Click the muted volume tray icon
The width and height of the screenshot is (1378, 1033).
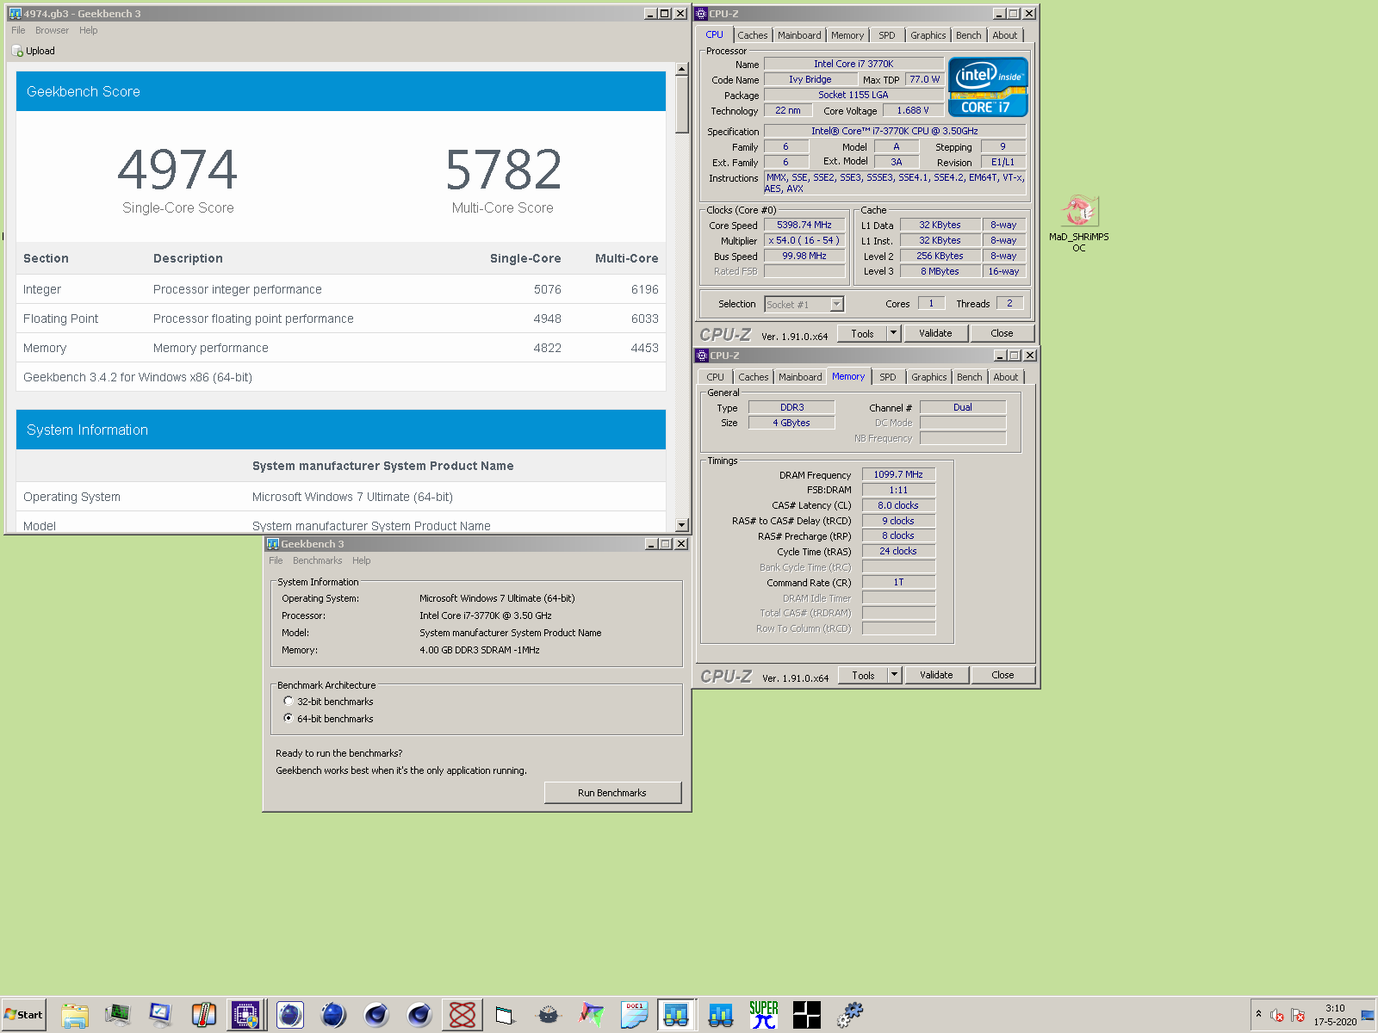[x=1278, y=1016]
